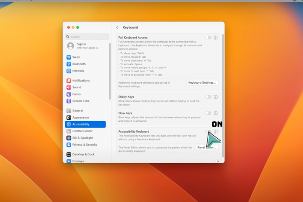The height and width of the screenshot is (202, 303).
Task: Click the help question mark button
Action: 218,161
